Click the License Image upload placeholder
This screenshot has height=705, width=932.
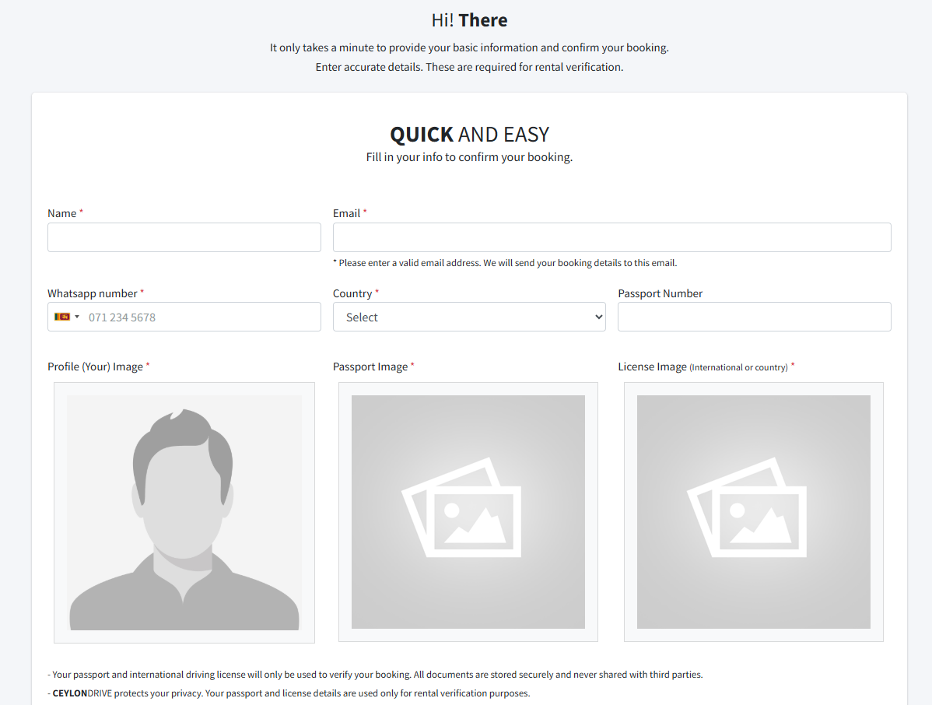click(x=753, y=511)
